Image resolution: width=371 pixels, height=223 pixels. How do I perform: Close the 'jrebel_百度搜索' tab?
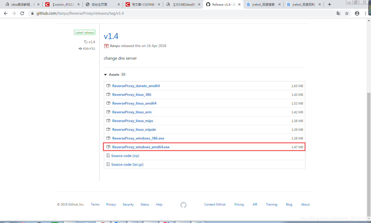280,4
